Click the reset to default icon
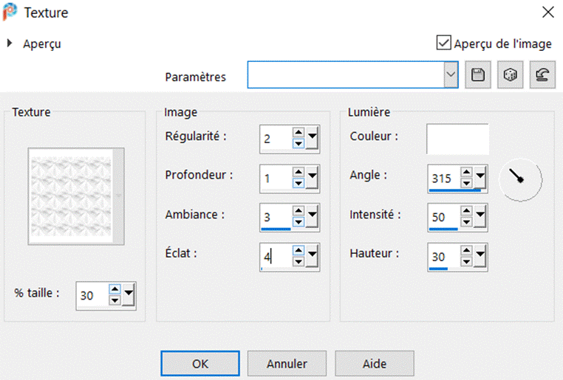This screenshot has width=563, height=380. click(x=542, y=76)
